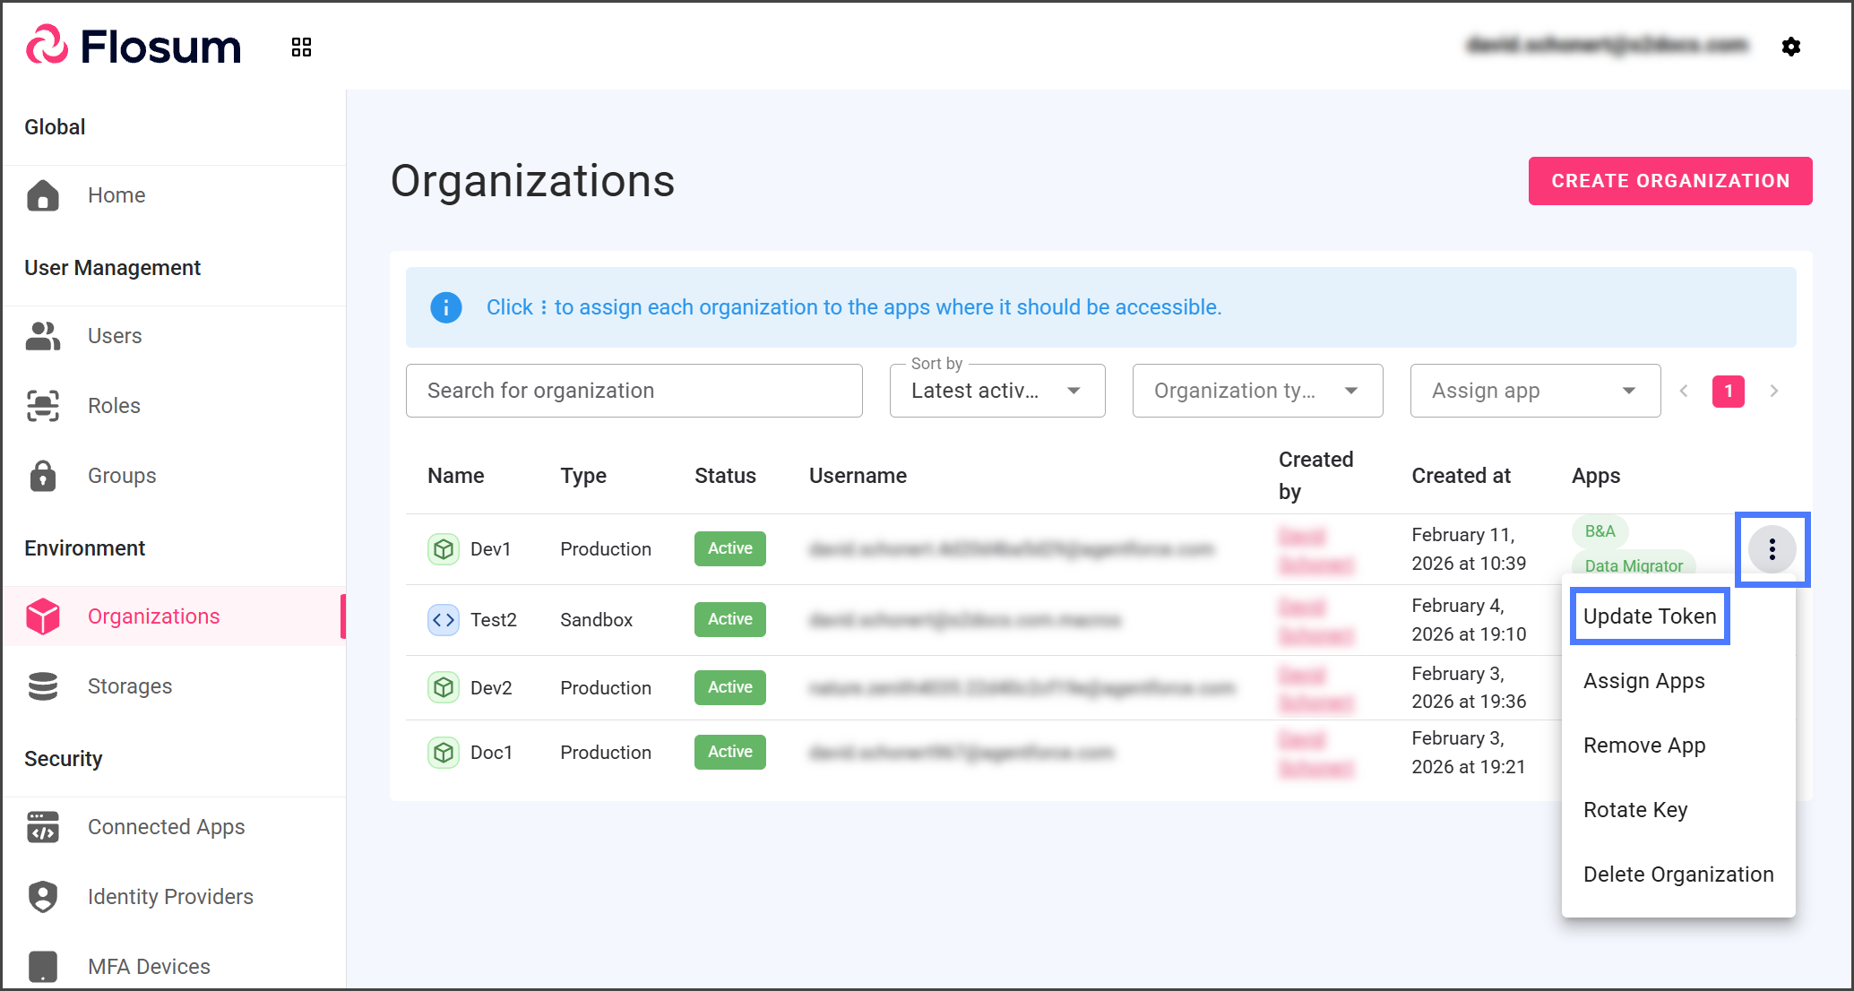Open the app launcher grid icon
Image resolution: width=1854 pixels, height=991 pixels.
point(301,47)
